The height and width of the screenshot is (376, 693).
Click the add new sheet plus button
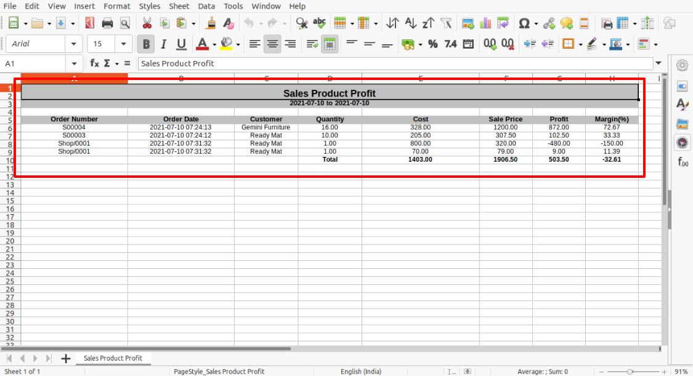pyautogui.click(x=66, y=358)
